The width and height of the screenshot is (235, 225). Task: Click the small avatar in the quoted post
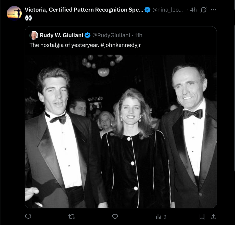click(34, 35)
